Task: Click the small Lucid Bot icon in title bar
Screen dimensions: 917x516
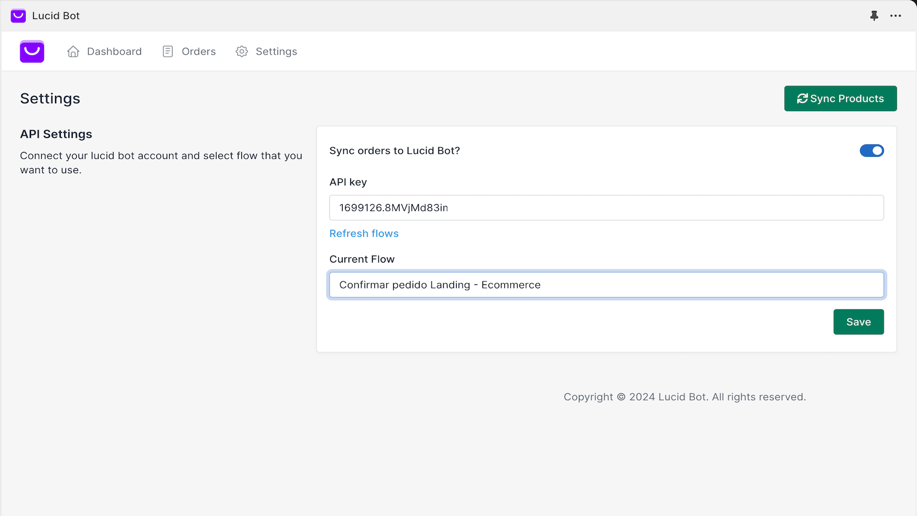Action: pyautogui.click(x=18, y=15)
